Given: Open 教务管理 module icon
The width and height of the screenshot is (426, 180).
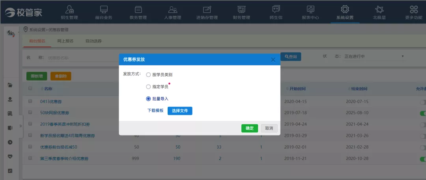Looking at the screenshot, I should coord(138,9).
